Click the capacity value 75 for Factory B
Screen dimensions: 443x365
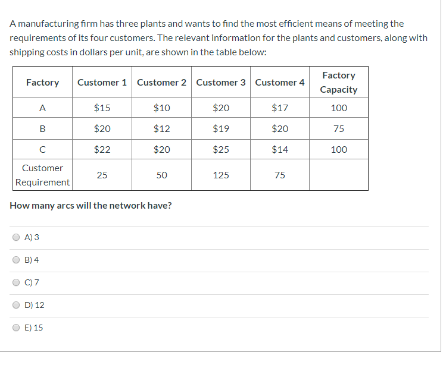click(338, 128)
